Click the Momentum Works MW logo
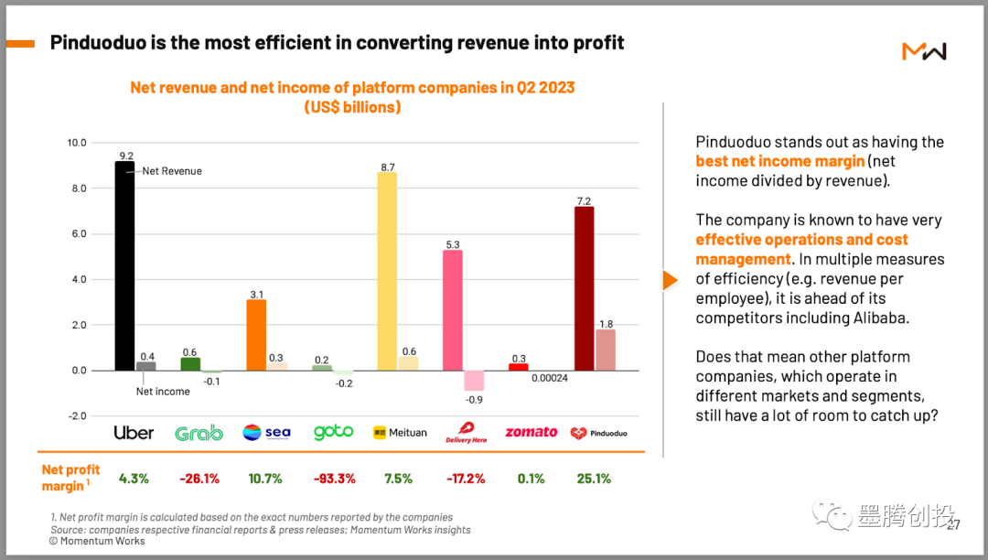This screenshot has width=988, height=560. click(x=924, y=51)
